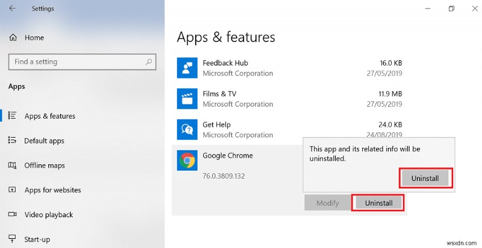
Task: Click the greyed Modify button
Action: tap(328, 203)
